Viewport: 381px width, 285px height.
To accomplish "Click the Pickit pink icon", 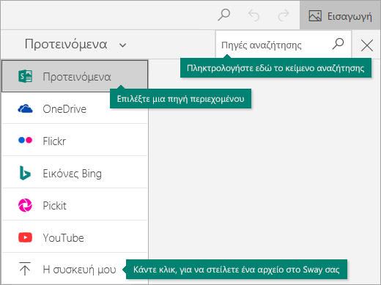I will (25, 205).
